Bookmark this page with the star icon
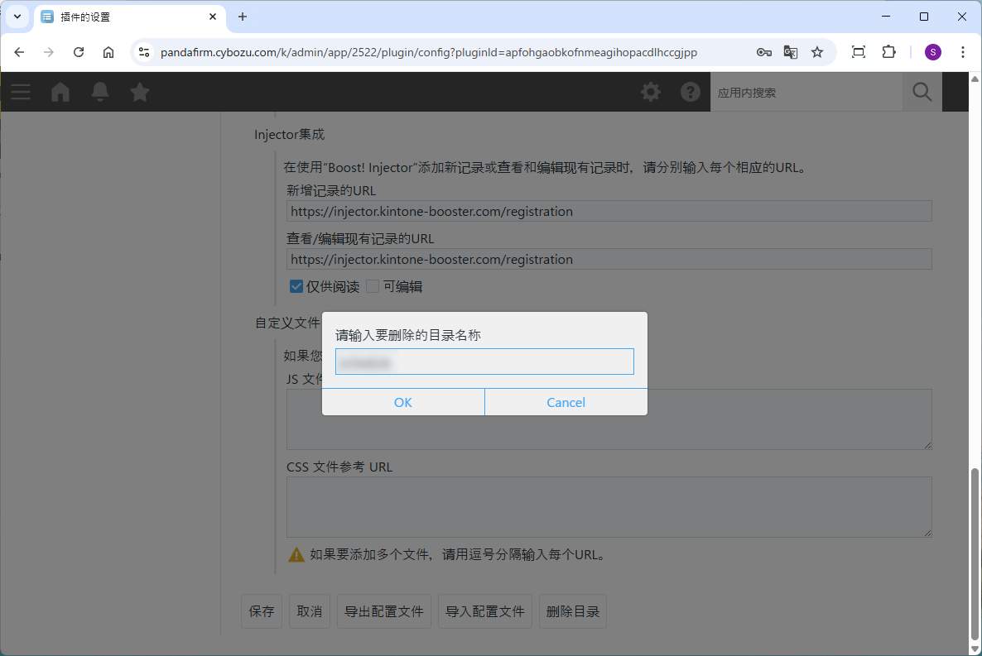The height and width of the screenshot is (656, 982). (x=817, y=52)
